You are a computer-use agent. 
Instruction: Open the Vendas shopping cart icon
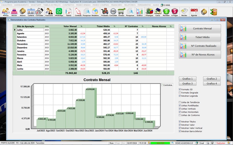[x=121, y=12]
